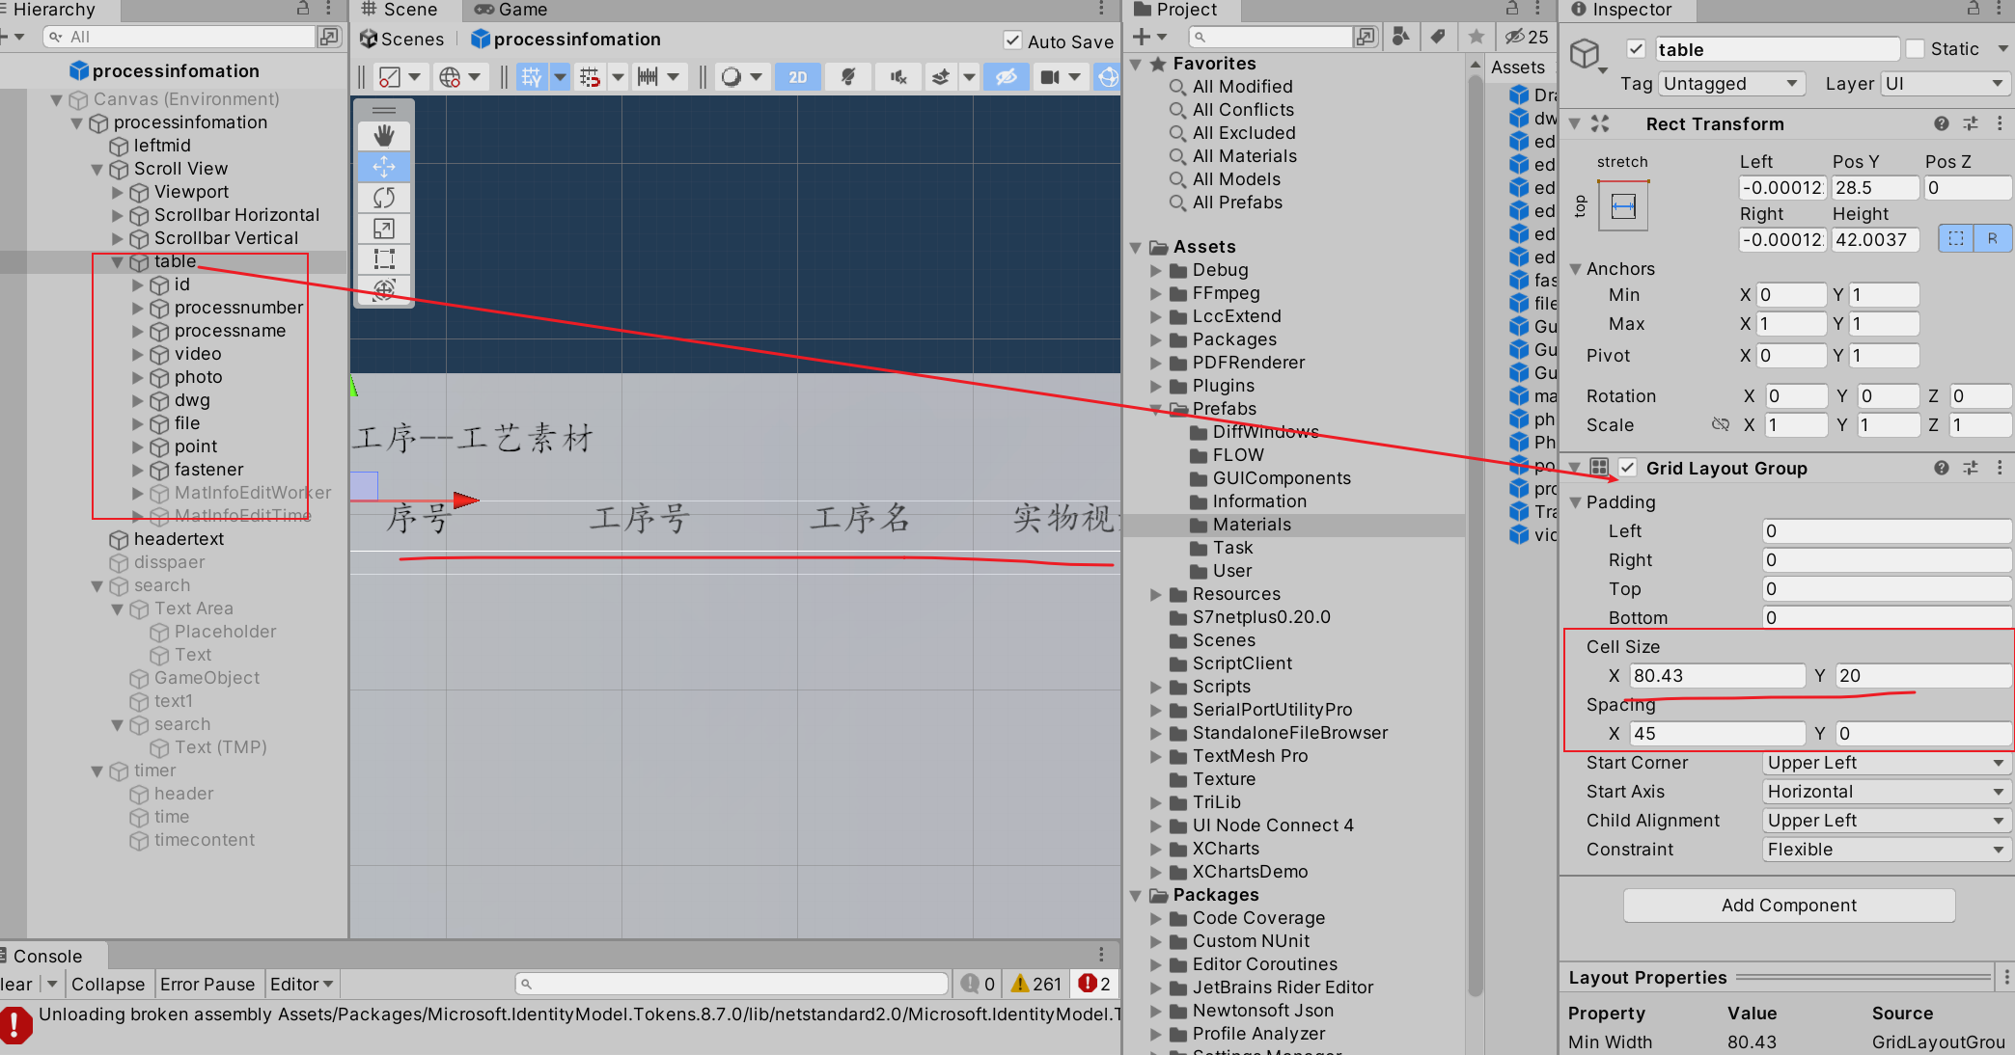Click blueprint mode button in Rect Transform
This screenshot has width=2015, height=1055.
tap(1956, 238)
